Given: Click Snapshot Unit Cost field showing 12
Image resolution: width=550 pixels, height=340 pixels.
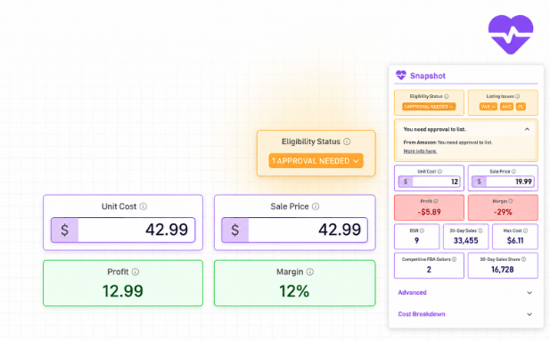Looking at the screenshot, I should click(x=429, y=182).
